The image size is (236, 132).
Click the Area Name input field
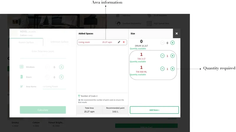click(54, 86)
